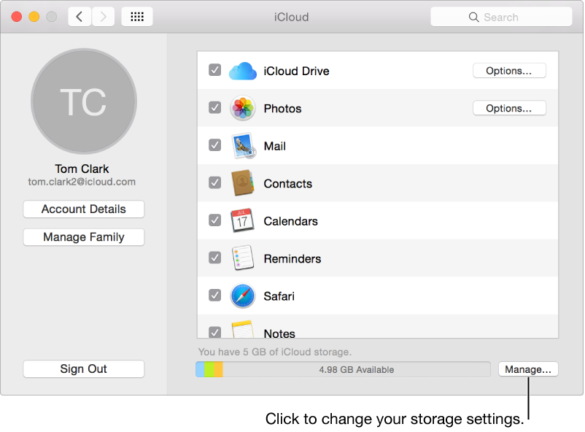Click the iCloud storage usage bar
The height and width of the screenshot is (432, 585).
tap(343, 369)
